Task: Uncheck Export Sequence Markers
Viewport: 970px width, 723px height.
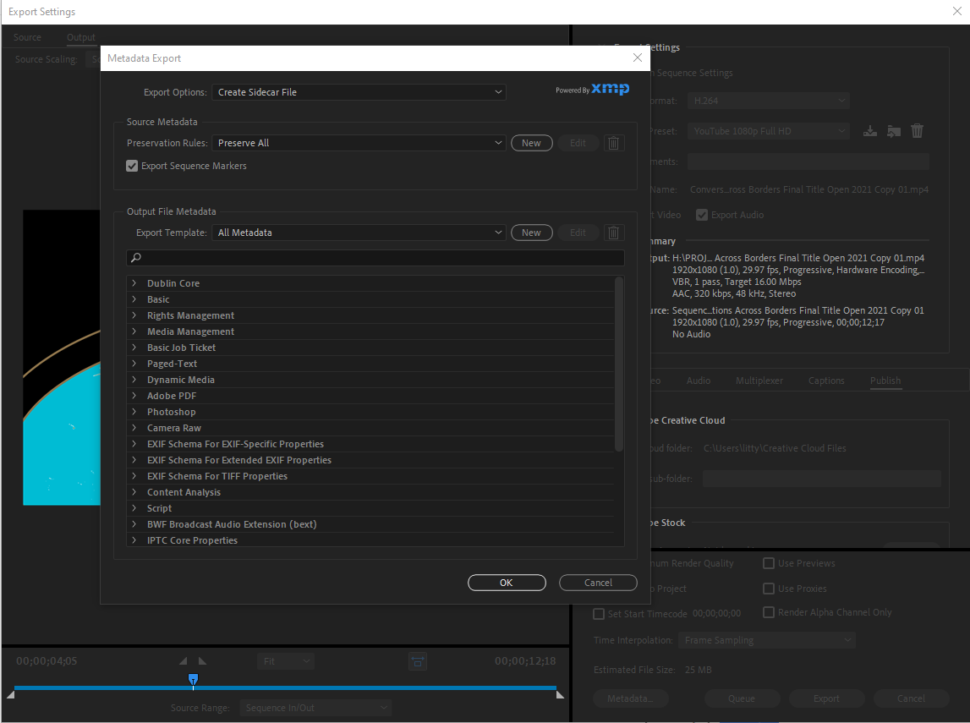Action: coord(132,166)
